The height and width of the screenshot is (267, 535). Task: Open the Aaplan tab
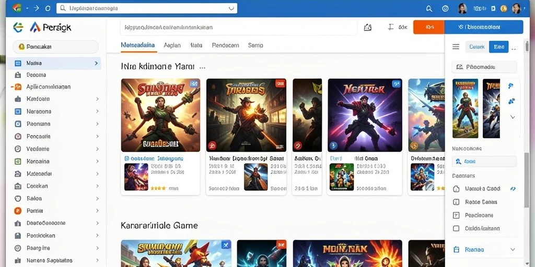[x=172, y=45]
